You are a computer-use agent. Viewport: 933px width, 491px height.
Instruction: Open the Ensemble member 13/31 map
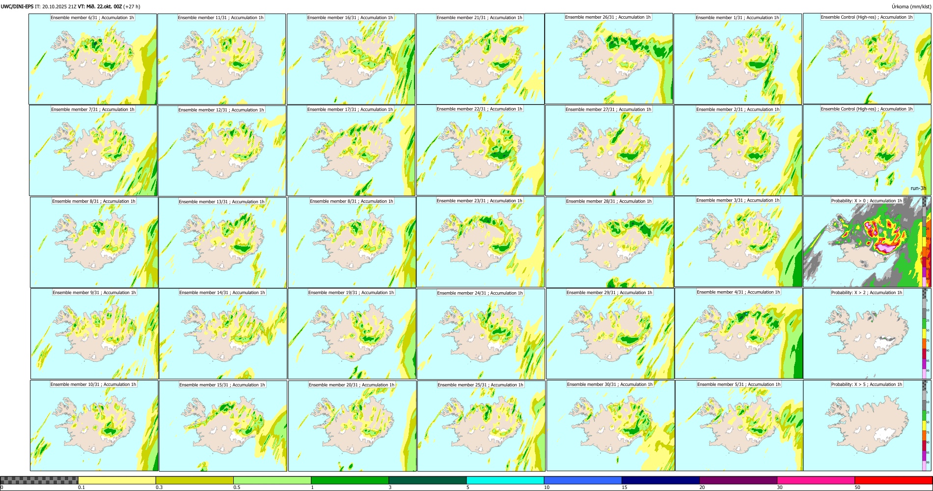tap(222, 243)
